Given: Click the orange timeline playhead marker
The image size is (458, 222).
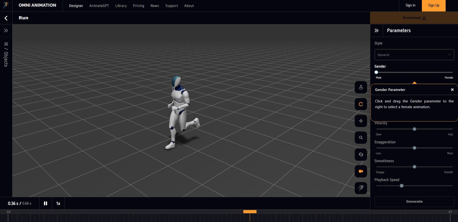Looking at the screenshot, I should [x=250, y=212].
